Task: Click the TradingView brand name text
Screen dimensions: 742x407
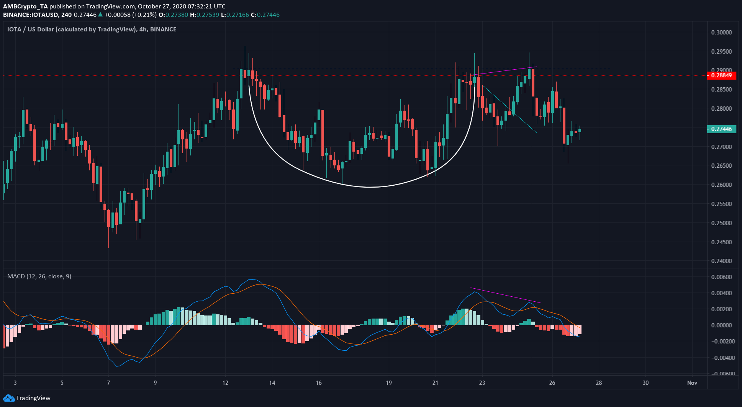Action: [33, 398]
